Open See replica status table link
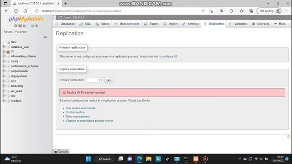Screen dimensions: 292x164 click(81, 108)
